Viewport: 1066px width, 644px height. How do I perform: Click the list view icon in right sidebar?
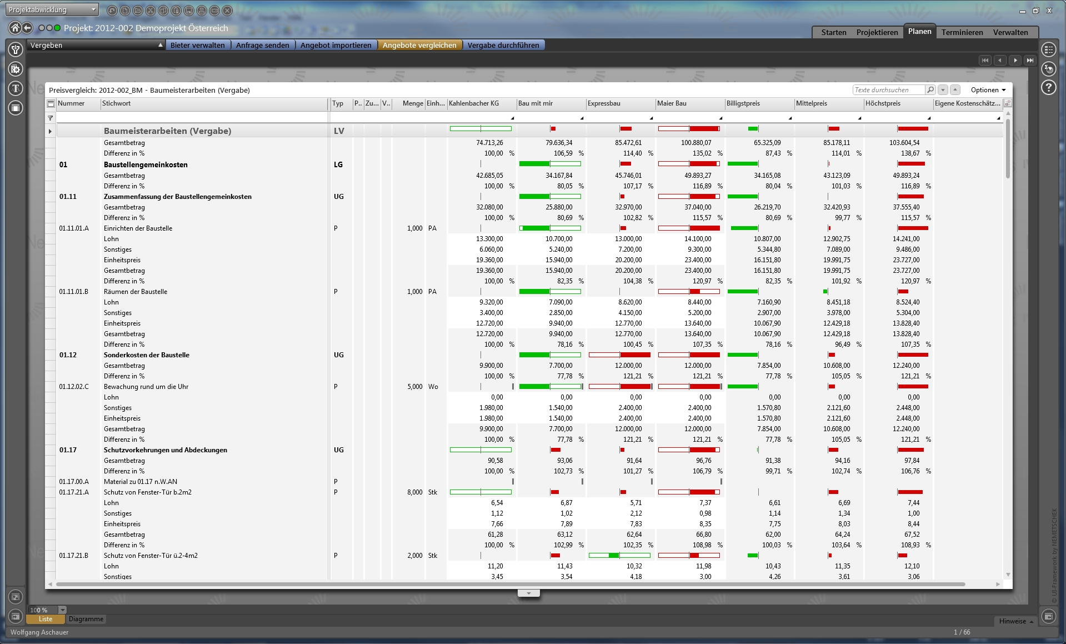[x=1048, y=50]
